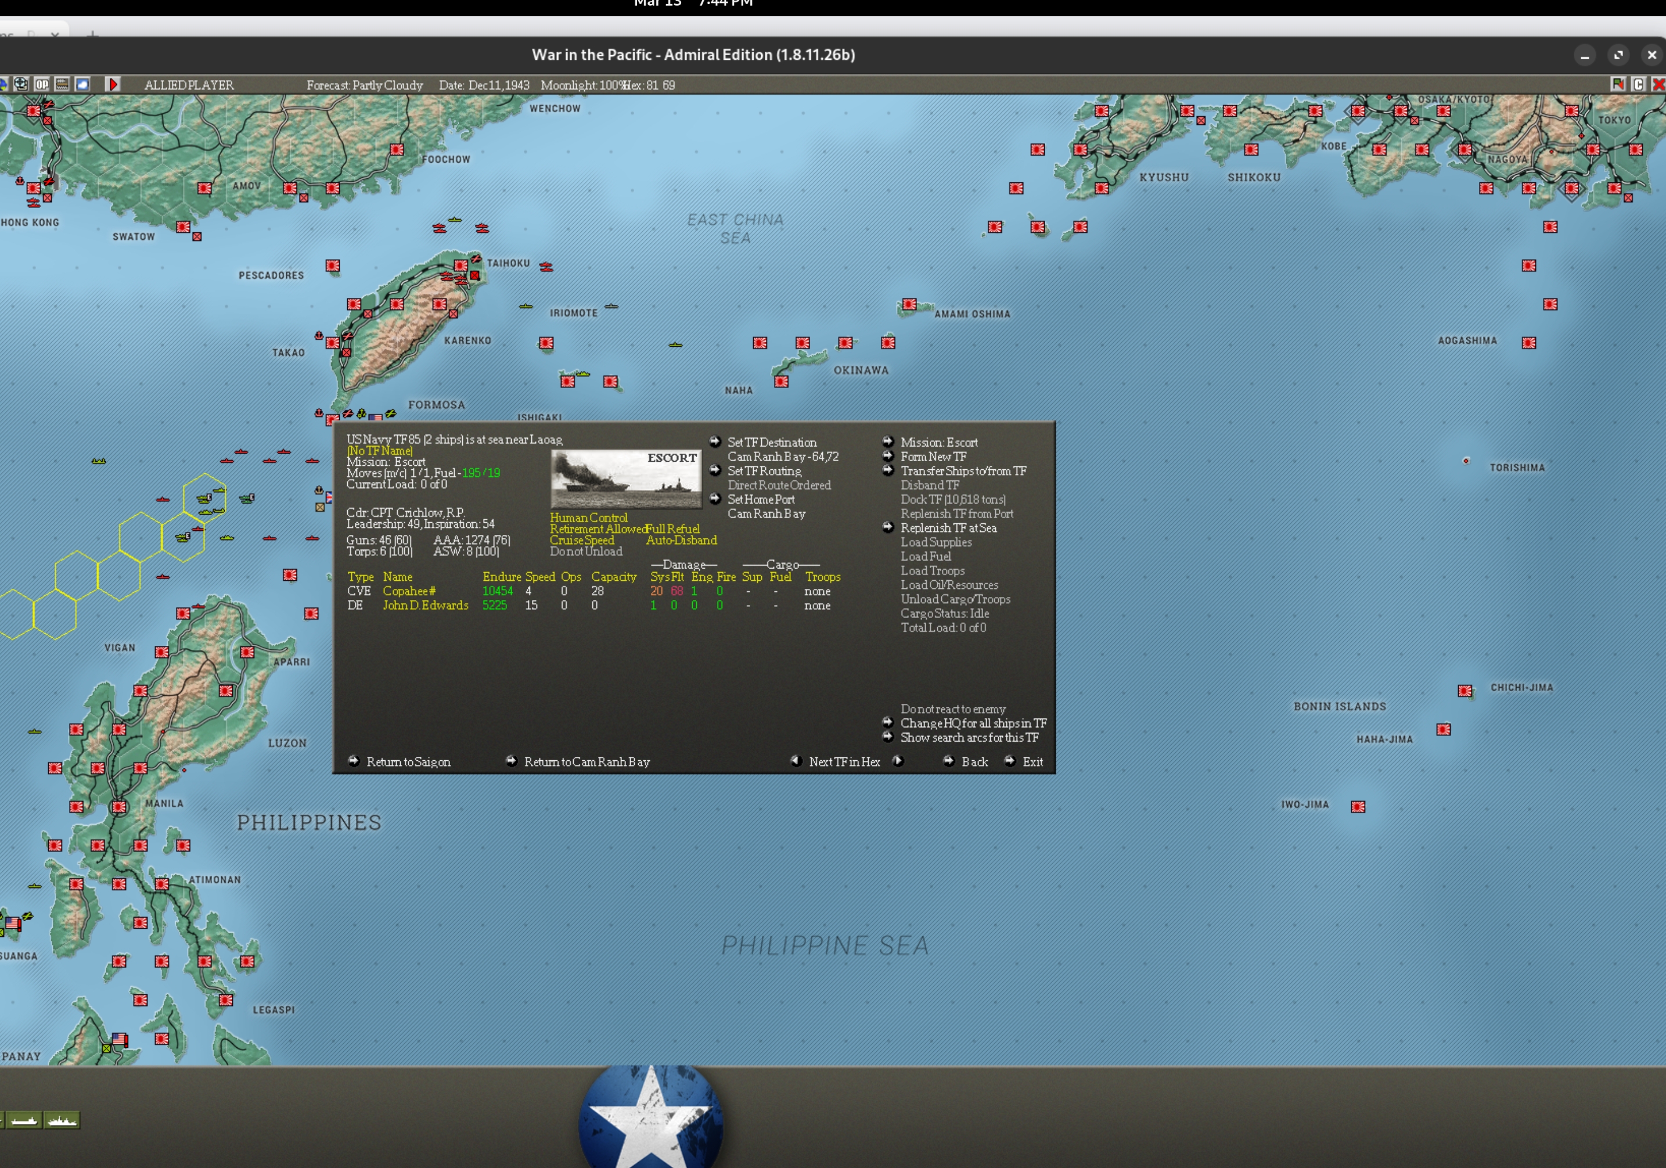
Task: Click the green flag icon at top right
Action: tap(1617, 84)
